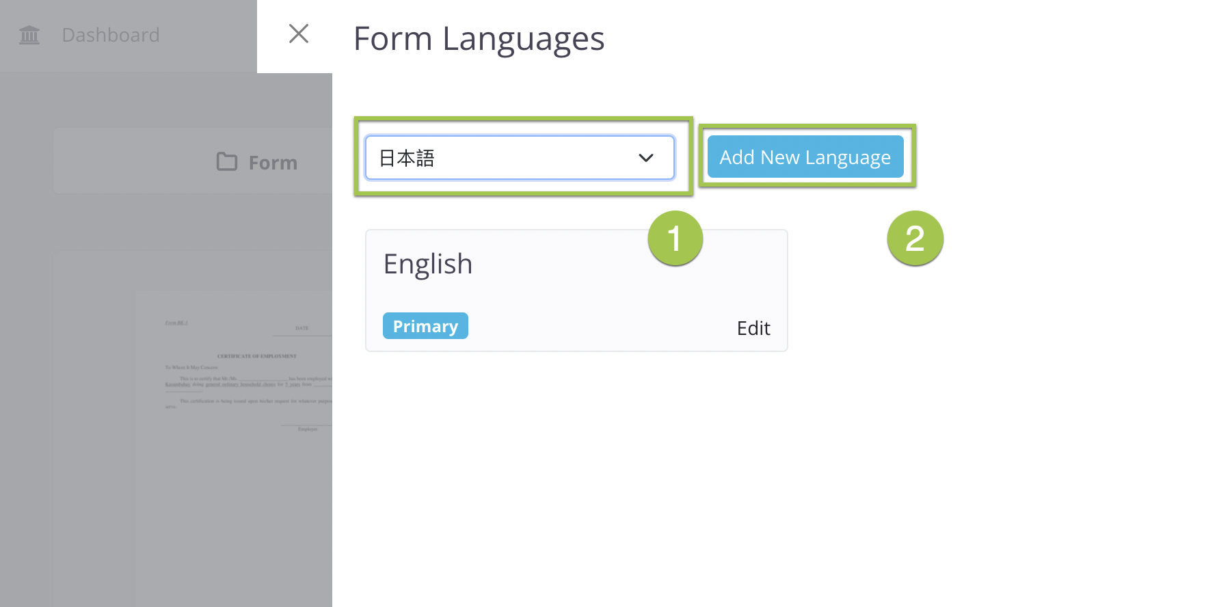Click the Primary badge on English
This screenshot has height=607, width=1232.
pos(425,326)
